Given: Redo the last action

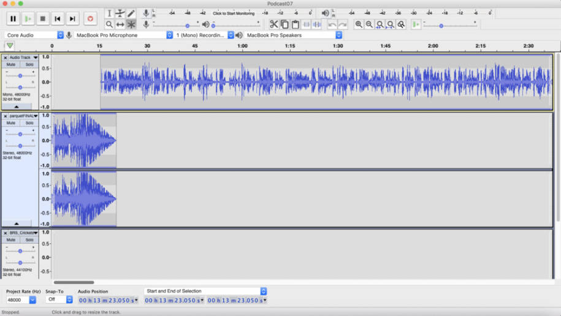Looking at the screenshot, I should coord(343,24).
